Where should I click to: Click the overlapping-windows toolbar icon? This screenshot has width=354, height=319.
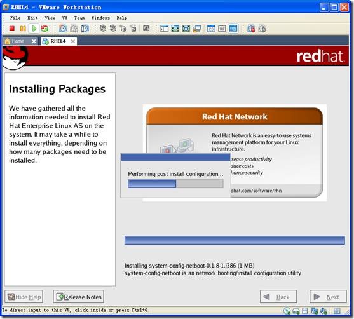[197, 29]
